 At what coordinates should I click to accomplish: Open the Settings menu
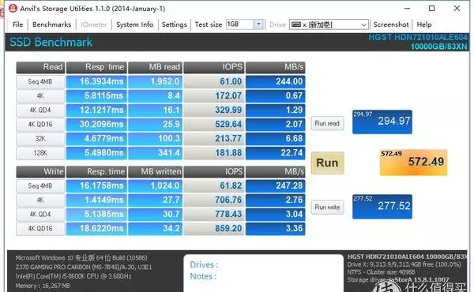pos(174,24)
